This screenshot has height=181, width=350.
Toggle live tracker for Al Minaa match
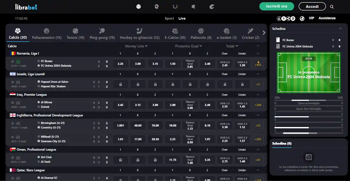point(18,103)
